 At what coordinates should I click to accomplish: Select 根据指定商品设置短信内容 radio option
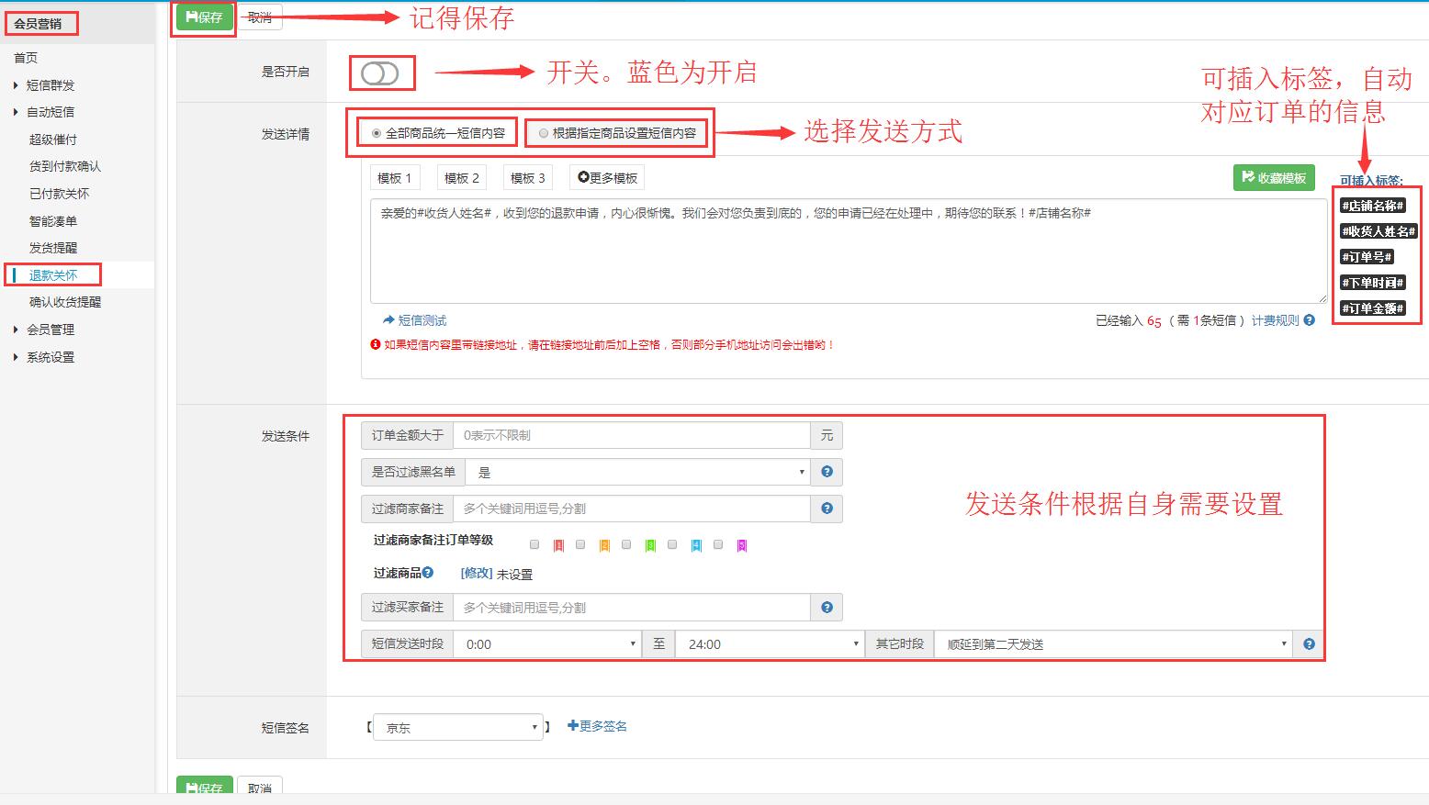[544, 133]
